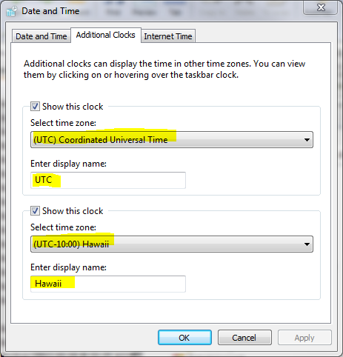Select the Additional Clocks tab

pyautogui.click(x=106, y=35)
